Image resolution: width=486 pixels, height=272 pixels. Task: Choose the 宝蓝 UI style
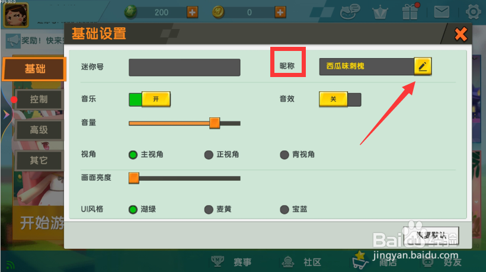(x=293, y=209)
